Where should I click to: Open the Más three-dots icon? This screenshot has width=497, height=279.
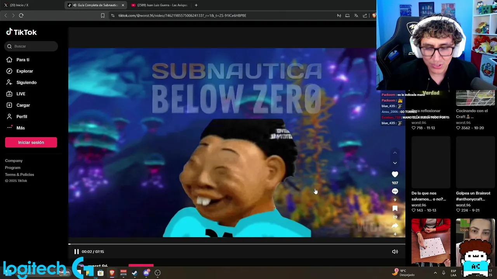coord(9,127)
